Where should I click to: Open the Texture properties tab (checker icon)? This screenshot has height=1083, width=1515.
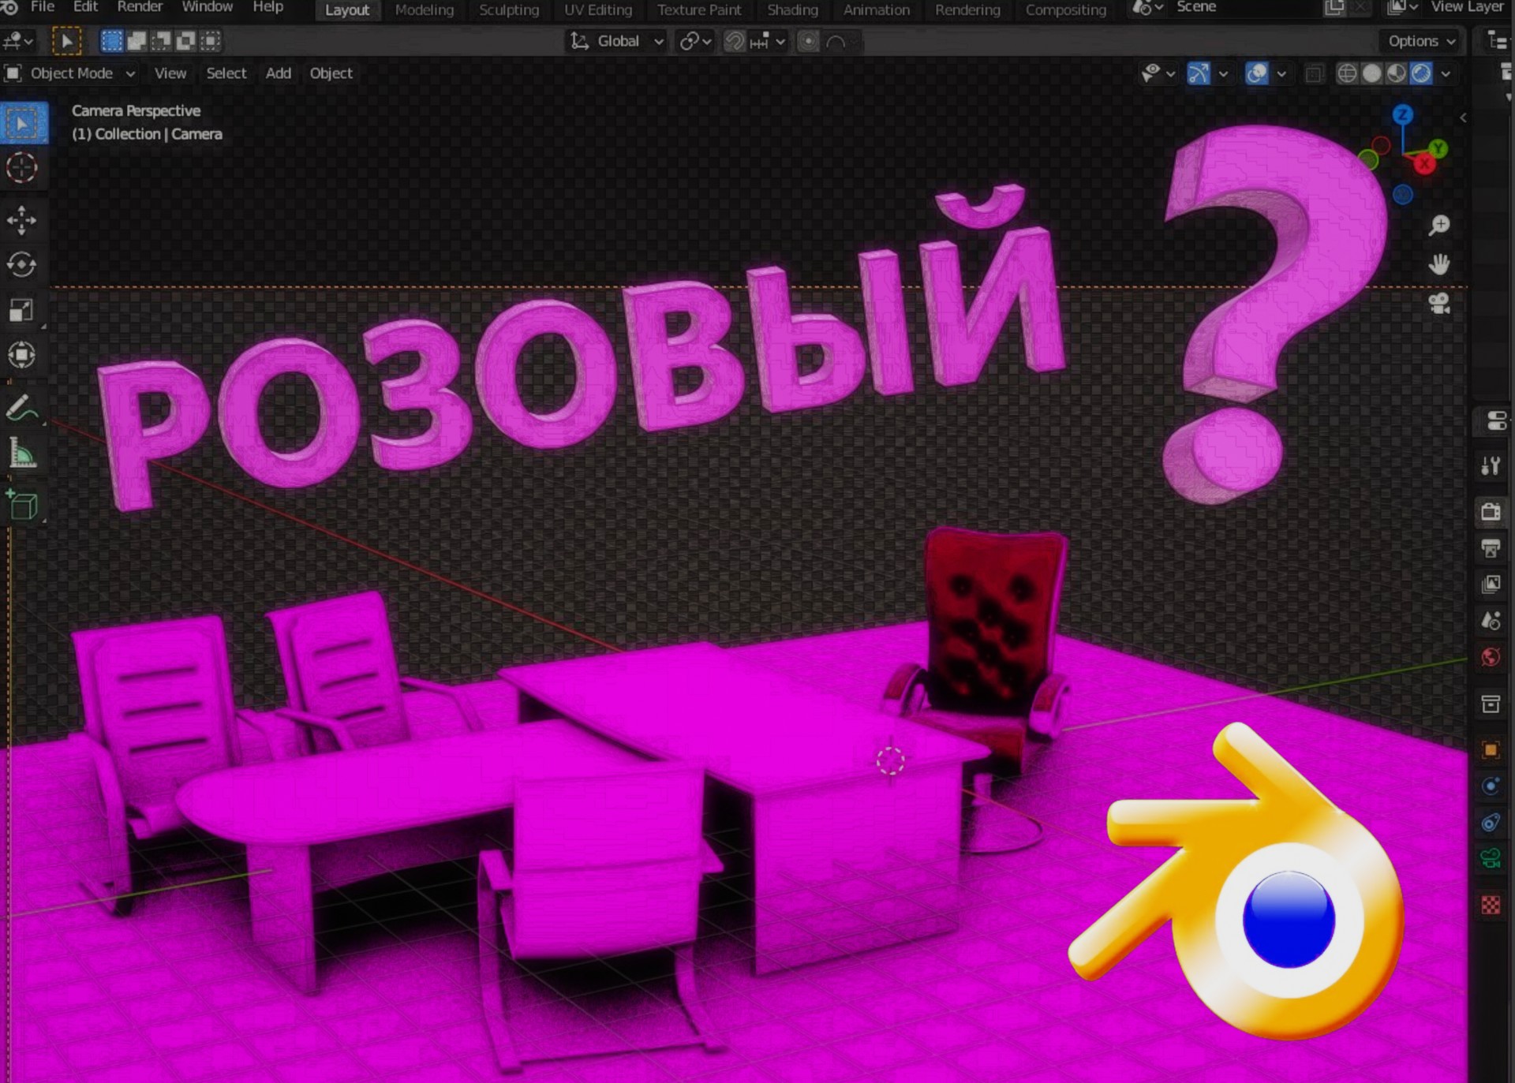pos(1491,905)
